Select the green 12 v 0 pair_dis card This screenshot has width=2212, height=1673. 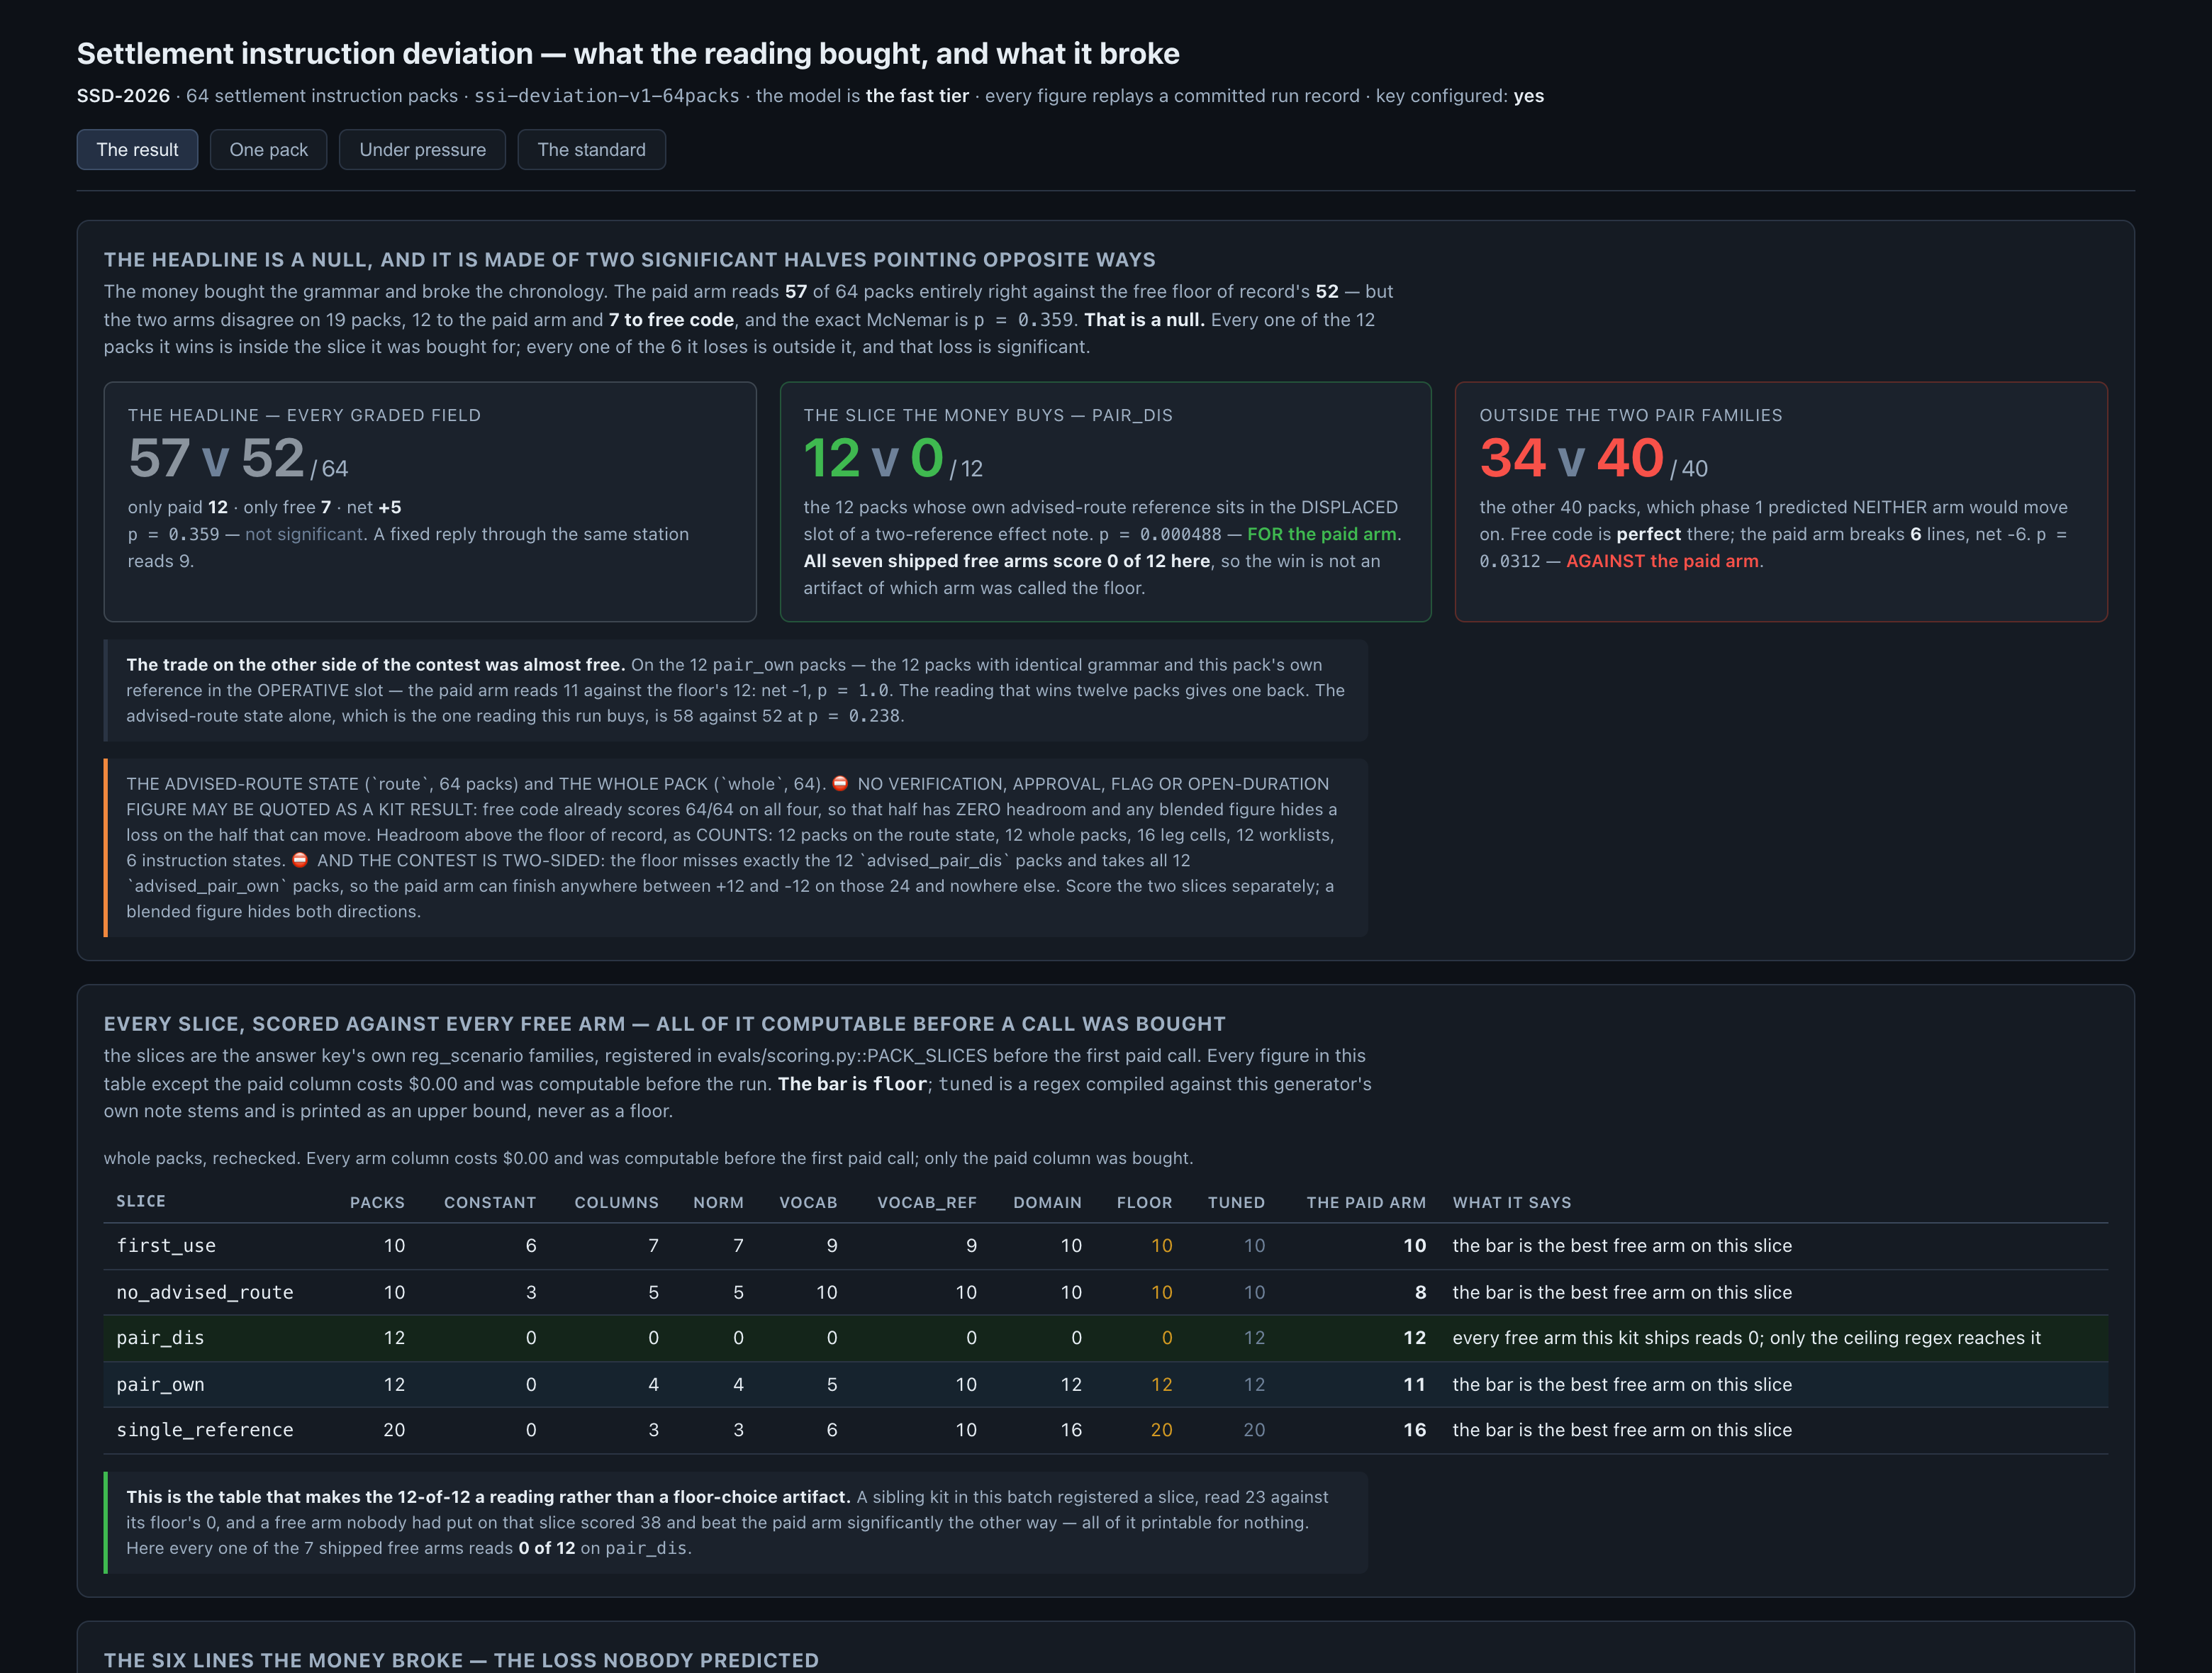[x=1105, y=502]
